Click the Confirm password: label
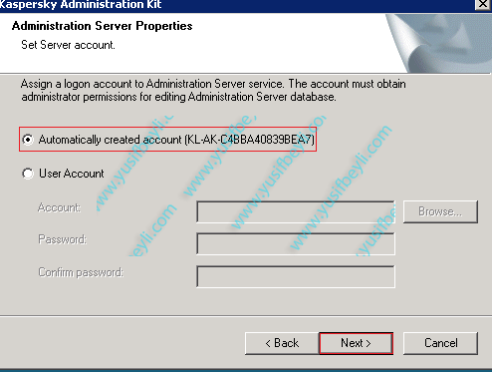492x372 pixels. (x=81, y=272)
